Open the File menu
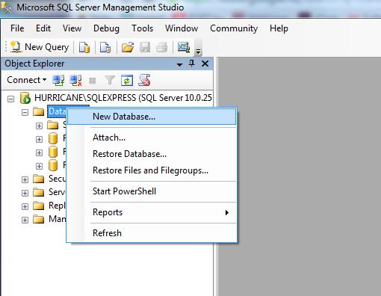Screen dimensions: 381x296 click(x=17, y=28)
